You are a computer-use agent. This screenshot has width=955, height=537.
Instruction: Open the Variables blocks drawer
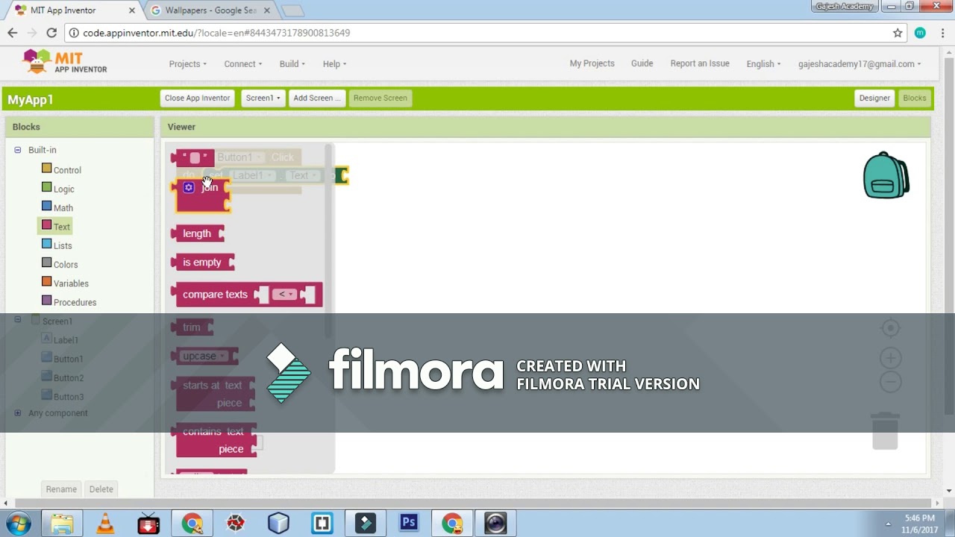[65, 283]
